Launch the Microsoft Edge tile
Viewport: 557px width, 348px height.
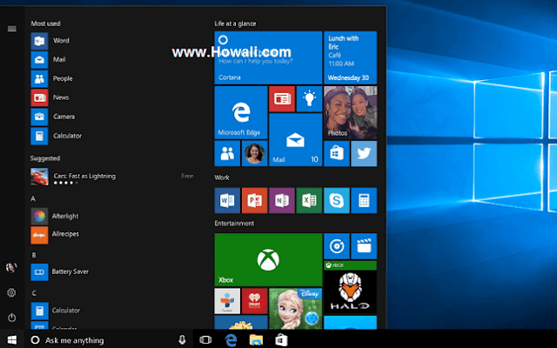241,112
